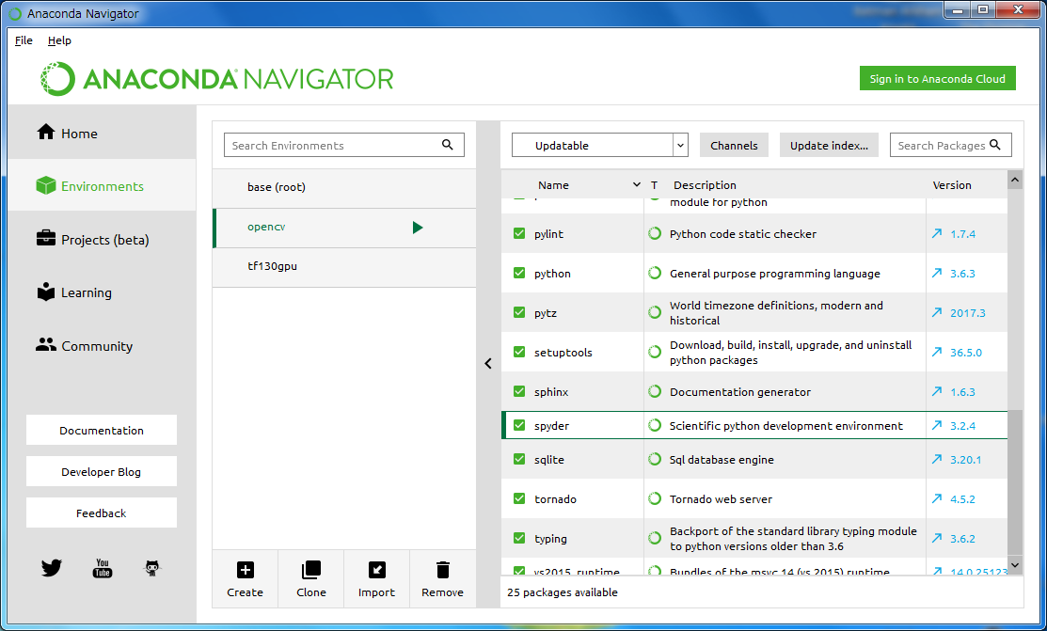Open the File menu
This screenshot has width=1047, height=631.
pos(24,40)
